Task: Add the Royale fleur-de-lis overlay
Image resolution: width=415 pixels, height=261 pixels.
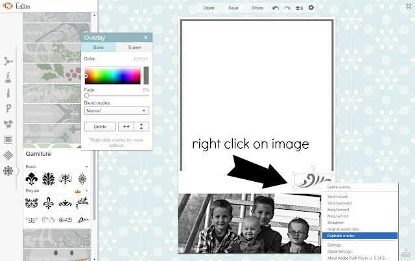Action: click(x=49, y=203)
